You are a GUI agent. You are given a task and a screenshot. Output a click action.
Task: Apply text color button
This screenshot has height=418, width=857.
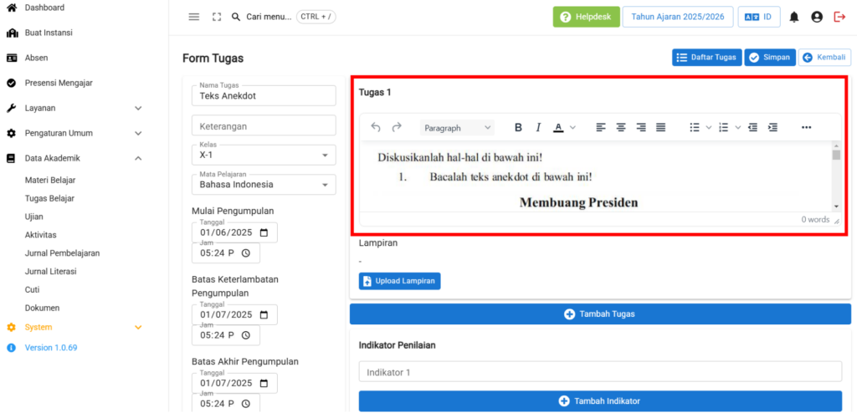tap(558, 127)
